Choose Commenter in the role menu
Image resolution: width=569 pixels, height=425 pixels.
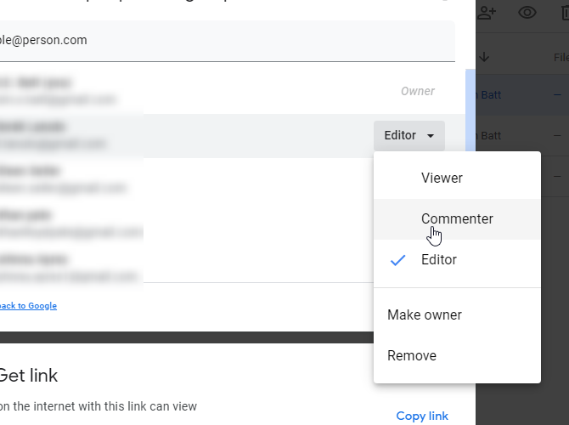click(x=457, y=219)
